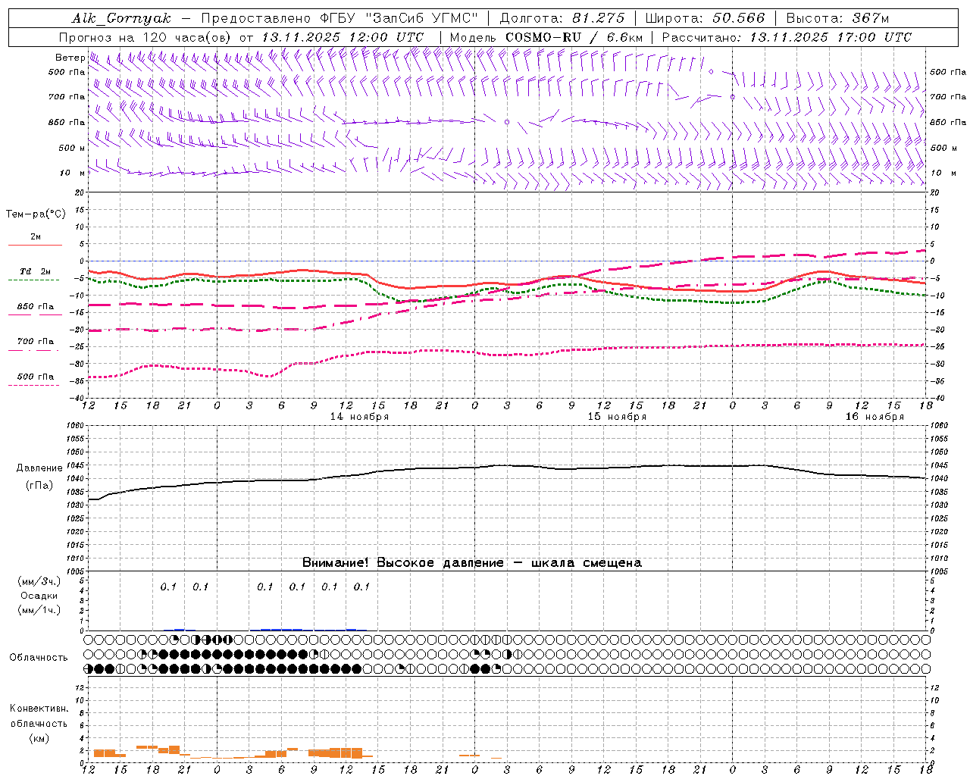
Task: Select the 16 ноября date label
Action: pos(875,417)
